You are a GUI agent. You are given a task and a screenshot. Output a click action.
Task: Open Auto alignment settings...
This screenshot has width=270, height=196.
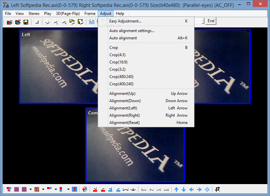point(146,31)
